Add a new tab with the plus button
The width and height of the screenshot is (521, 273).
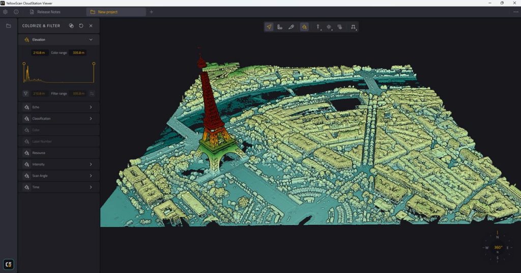point(152,12)
